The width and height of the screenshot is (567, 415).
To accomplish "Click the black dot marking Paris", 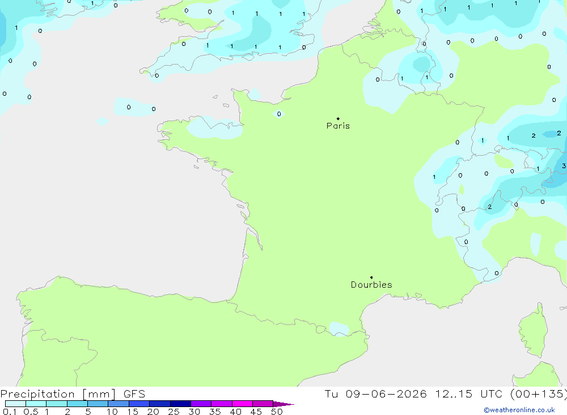I will pos(338,118).
